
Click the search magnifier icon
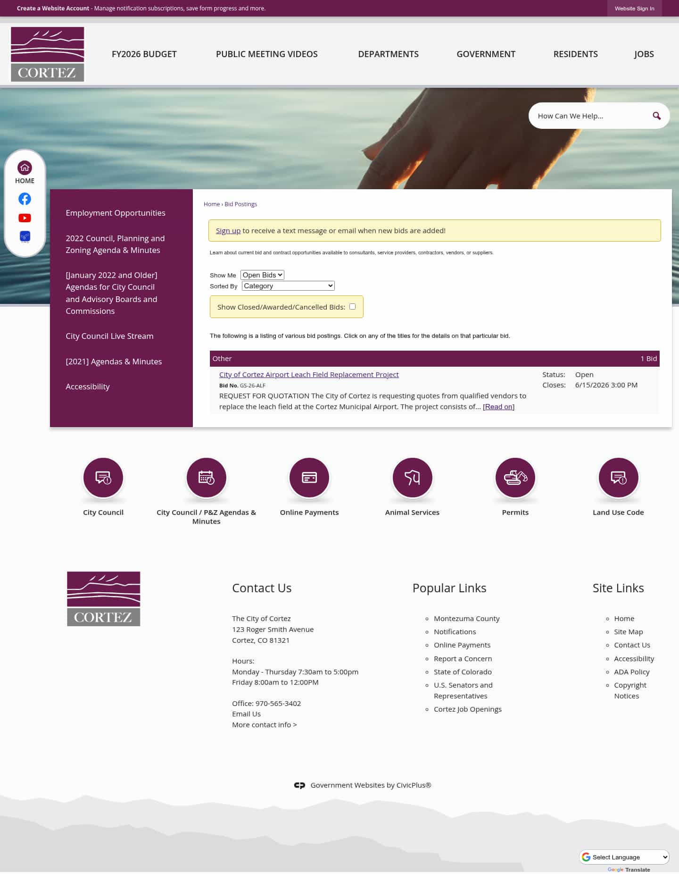point(656,116)
